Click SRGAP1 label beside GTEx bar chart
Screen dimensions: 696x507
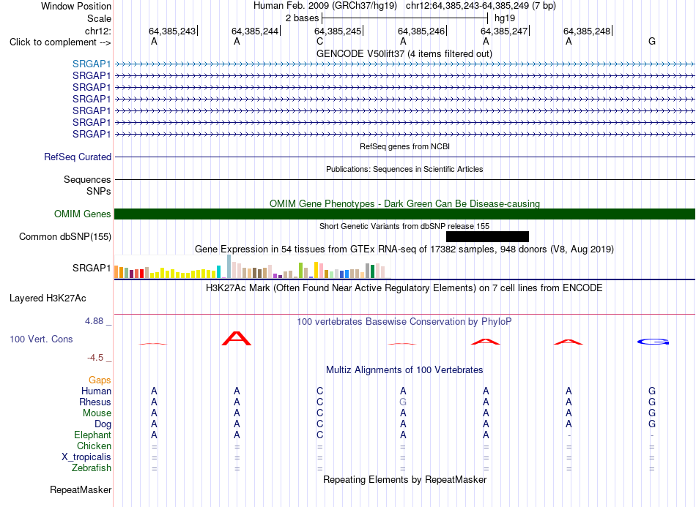tap(92, 268)
